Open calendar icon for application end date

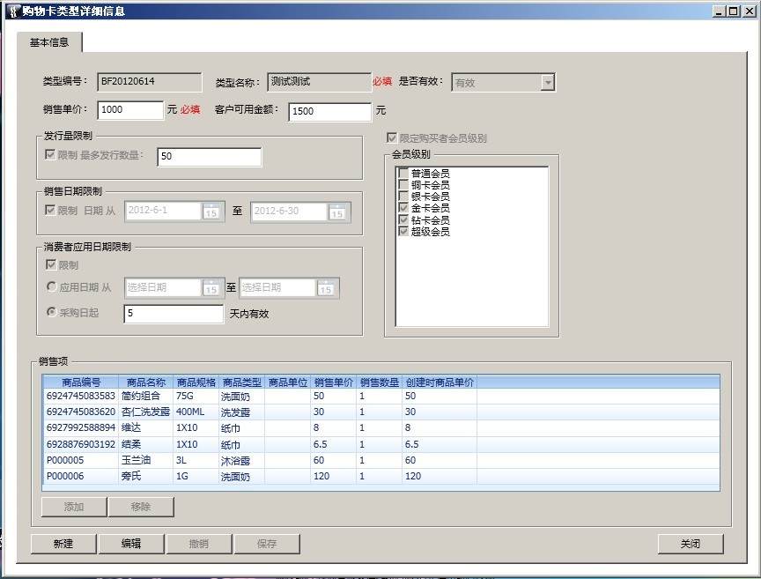326,288
